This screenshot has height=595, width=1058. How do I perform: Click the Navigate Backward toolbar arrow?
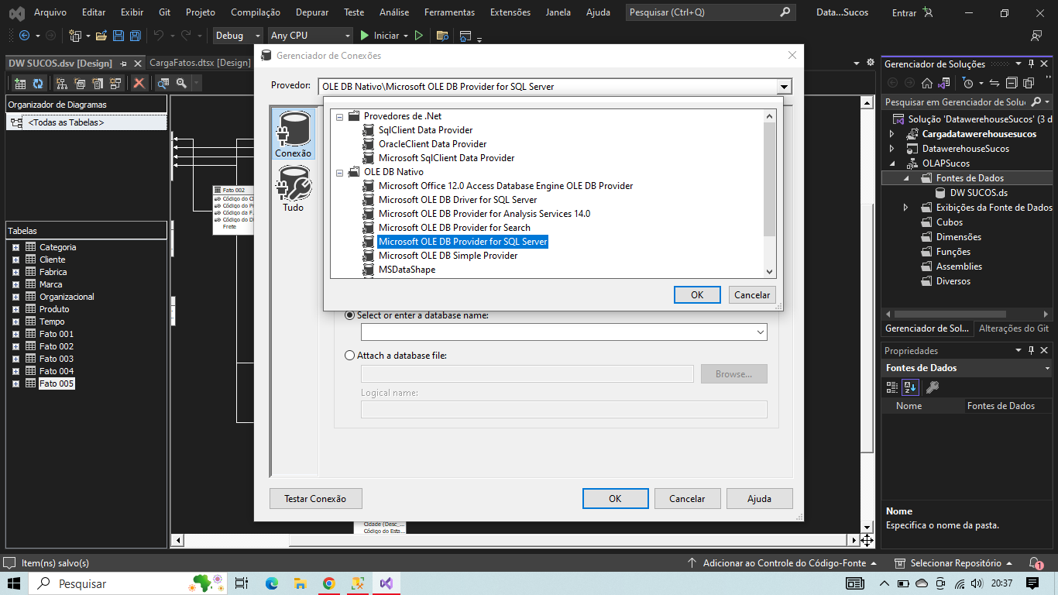(24, 36)
